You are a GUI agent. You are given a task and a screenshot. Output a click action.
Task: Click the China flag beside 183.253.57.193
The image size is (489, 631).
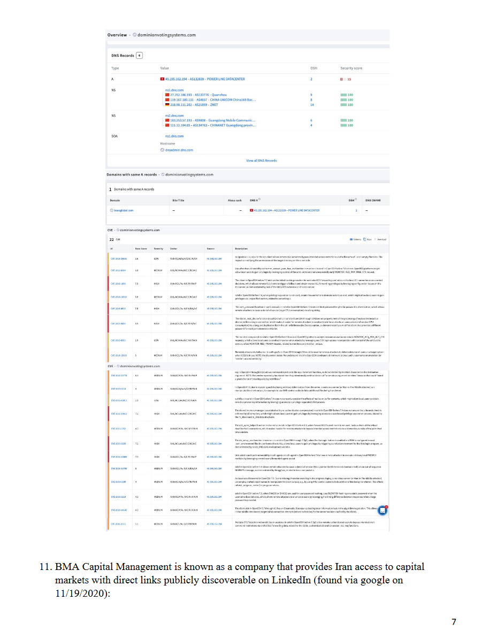pos(167,120)
